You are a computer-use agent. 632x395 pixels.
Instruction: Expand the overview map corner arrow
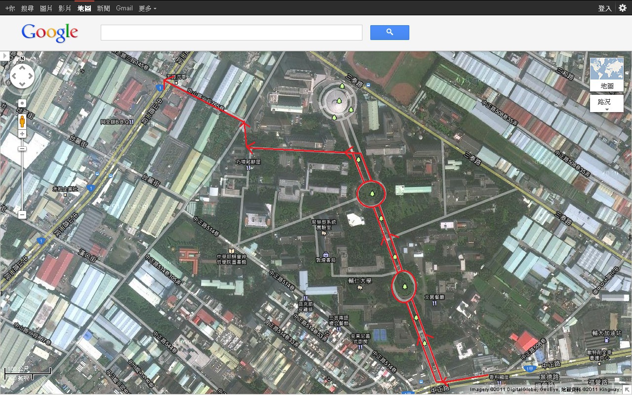click(627, 390)
